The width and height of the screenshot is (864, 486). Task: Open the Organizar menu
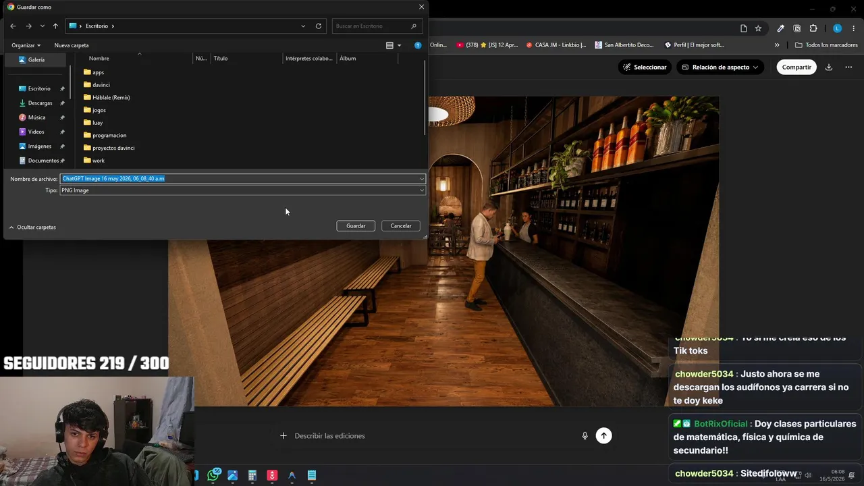click(26, 45)
